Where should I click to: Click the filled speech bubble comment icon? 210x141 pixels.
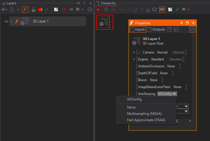point(162,9)
